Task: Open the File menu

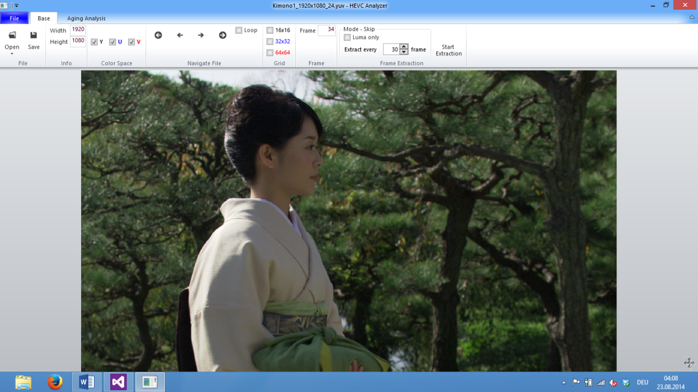Action: tap(14, 18)
